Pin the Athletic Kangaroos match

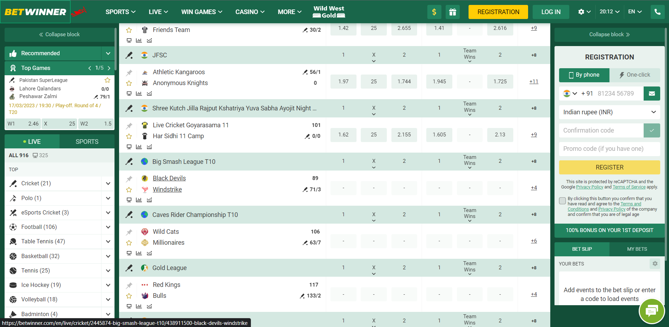coord(129,72)
